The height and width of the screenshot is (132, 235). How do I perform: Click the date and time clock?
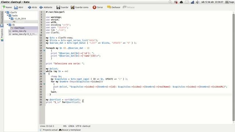(212, 2)
